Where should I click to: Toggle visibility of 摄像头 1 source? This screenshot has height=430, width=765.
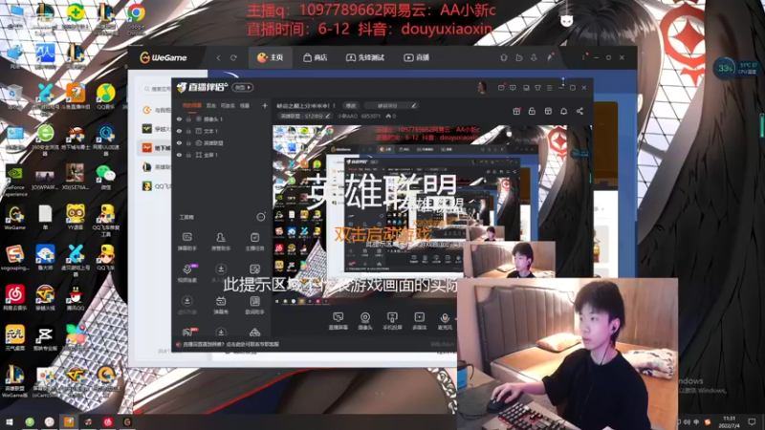point(179,118)
